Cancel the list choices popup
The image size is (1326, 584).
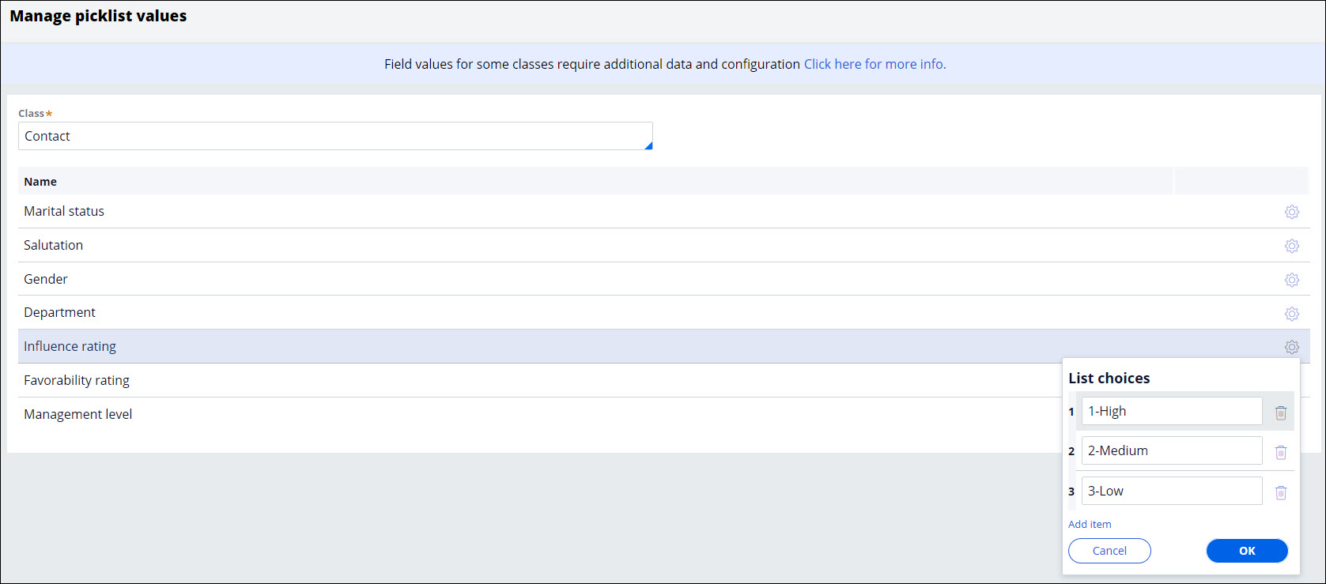[1109, 551]
